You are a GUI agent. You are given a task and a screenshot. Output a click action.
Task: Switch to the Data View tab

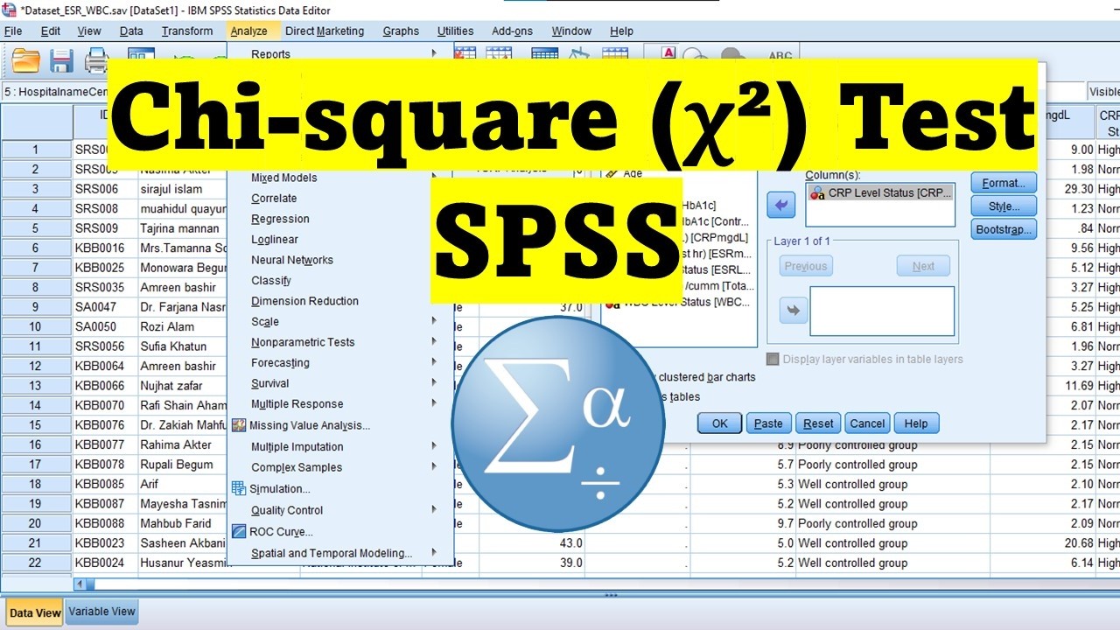[35, 612]
